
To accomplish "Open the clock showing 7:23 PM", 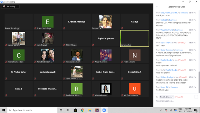I will pos(187,110).
